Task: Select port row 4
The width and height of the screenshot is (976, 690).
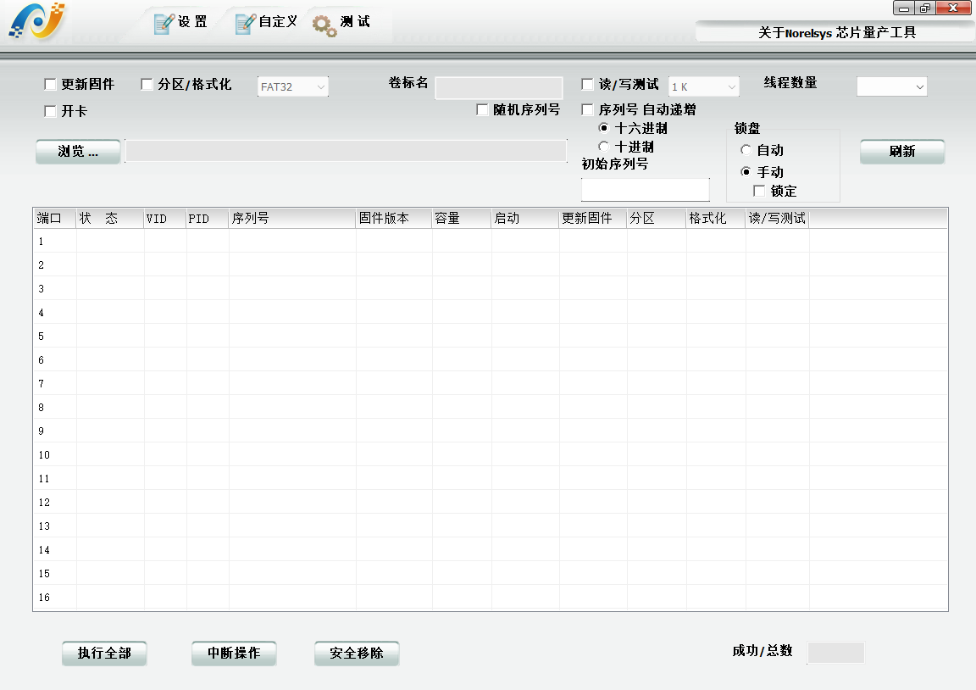Action: coord(491,312)
